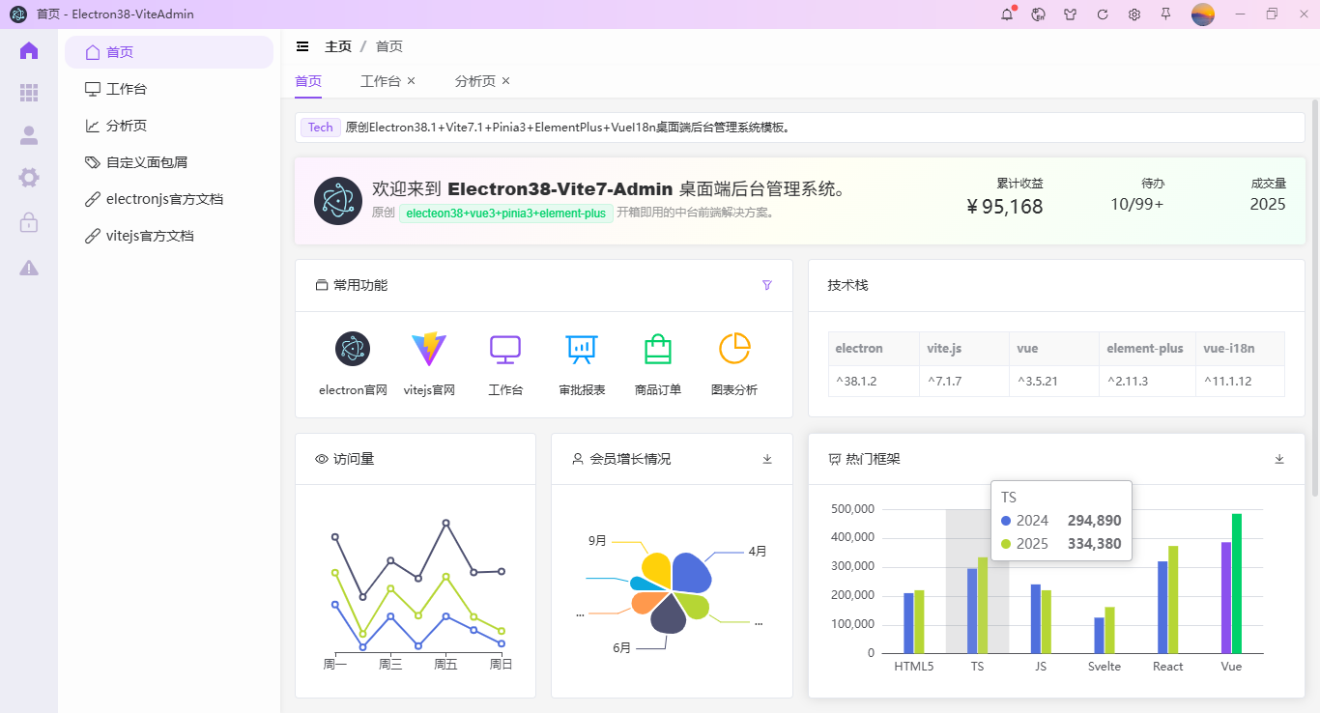
Task: Pin the window with pushpin icon
Action: point(1166,14)
